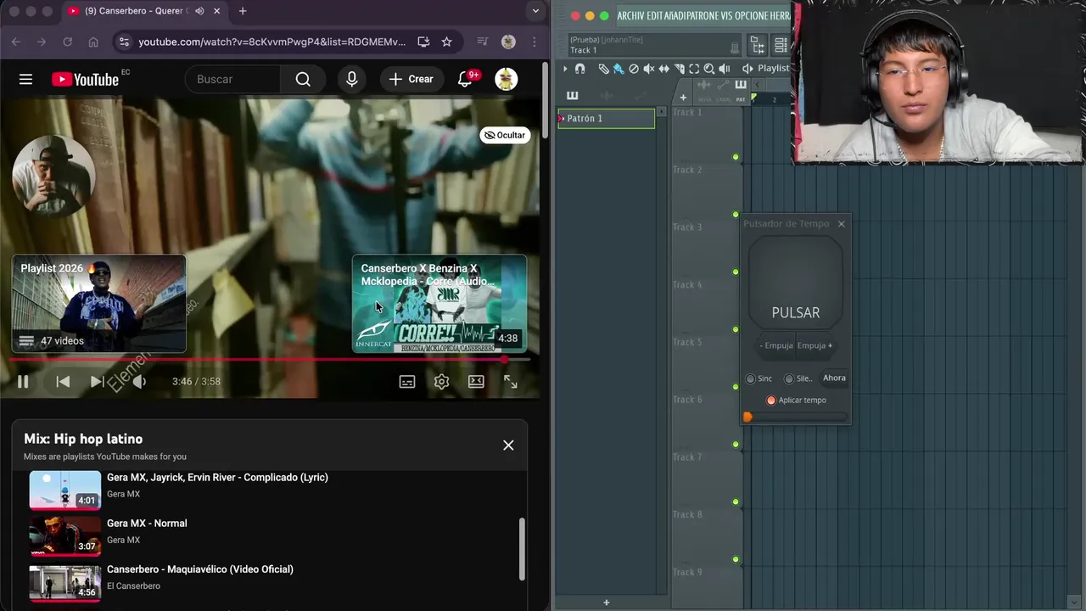Toggle the mute dot on Track 8
This screenshot has height=611, width=1086.
tap(736, 559)
